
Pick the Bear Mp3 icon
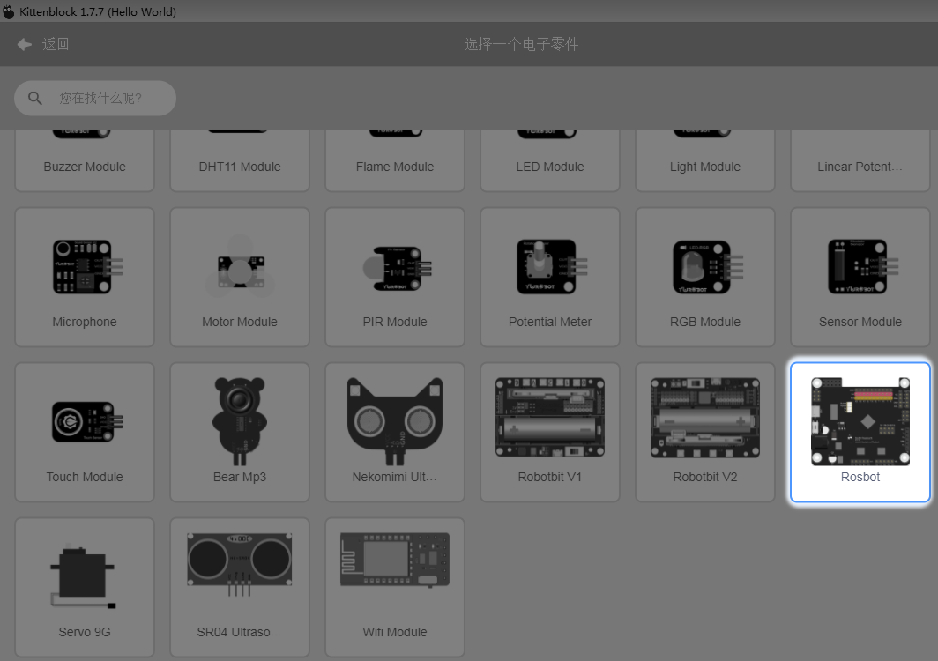click(239, 421)
